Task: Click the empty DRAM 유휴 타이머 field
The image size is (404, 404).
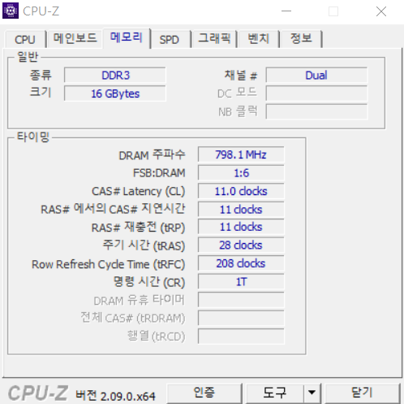Action: [241, 300]
